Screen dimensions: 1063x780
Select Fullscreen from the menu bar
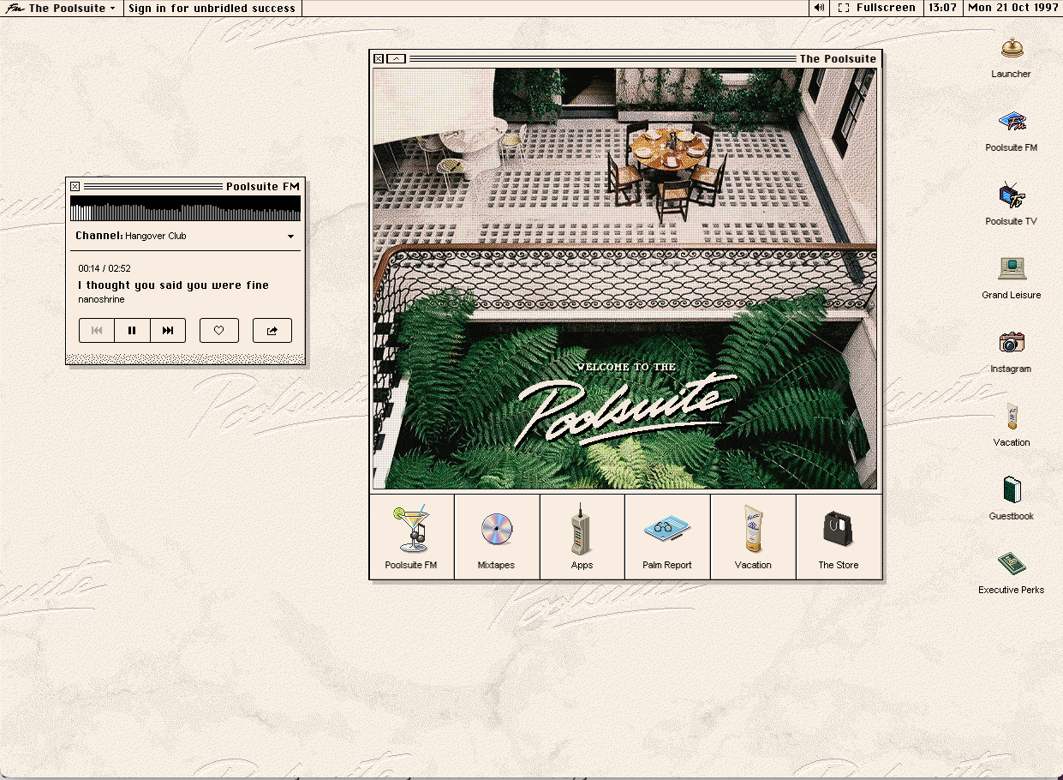[876, 8]
